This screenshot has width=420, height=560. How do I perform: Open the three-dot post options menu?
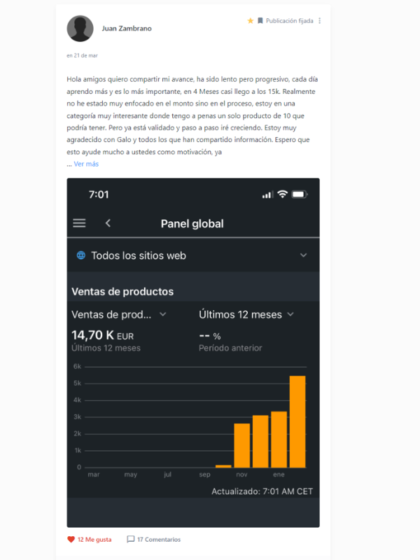[x=320, y=21]
